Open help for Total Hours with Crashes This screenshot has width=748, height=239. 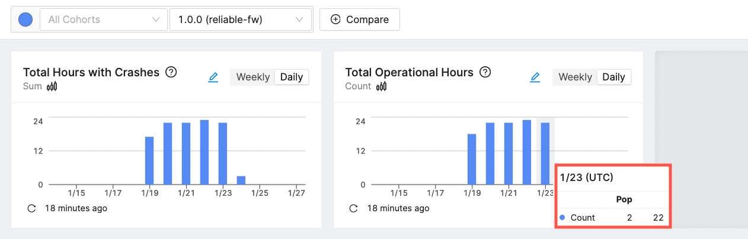coord(171,72)
